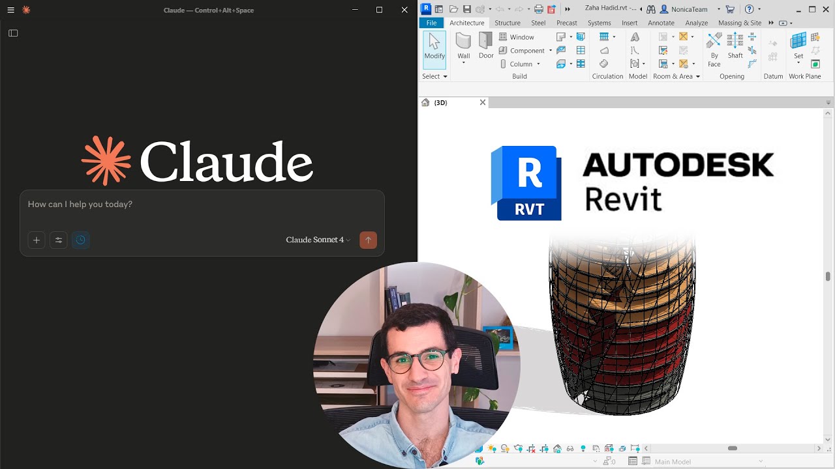Click the By Face opening tool
835x469 pixels.
(714, 50)
